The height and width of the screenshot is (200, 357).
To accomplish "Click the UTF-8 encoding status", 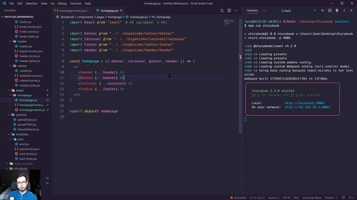I will (286, 198).
